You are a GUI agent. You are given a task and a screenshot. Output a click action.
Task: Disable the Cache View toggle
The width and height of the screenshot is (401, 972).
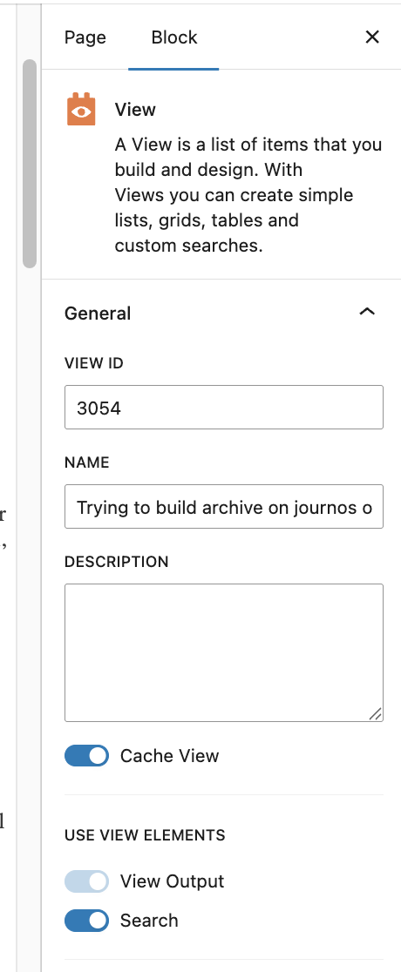pos(86,756)
